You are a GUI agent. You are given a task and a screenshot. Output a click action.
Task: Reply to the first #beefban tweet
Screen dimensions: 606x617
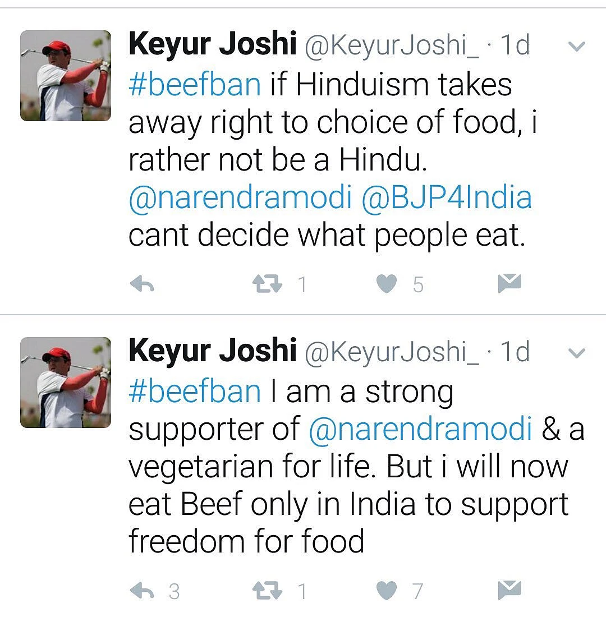click(142, 284)
